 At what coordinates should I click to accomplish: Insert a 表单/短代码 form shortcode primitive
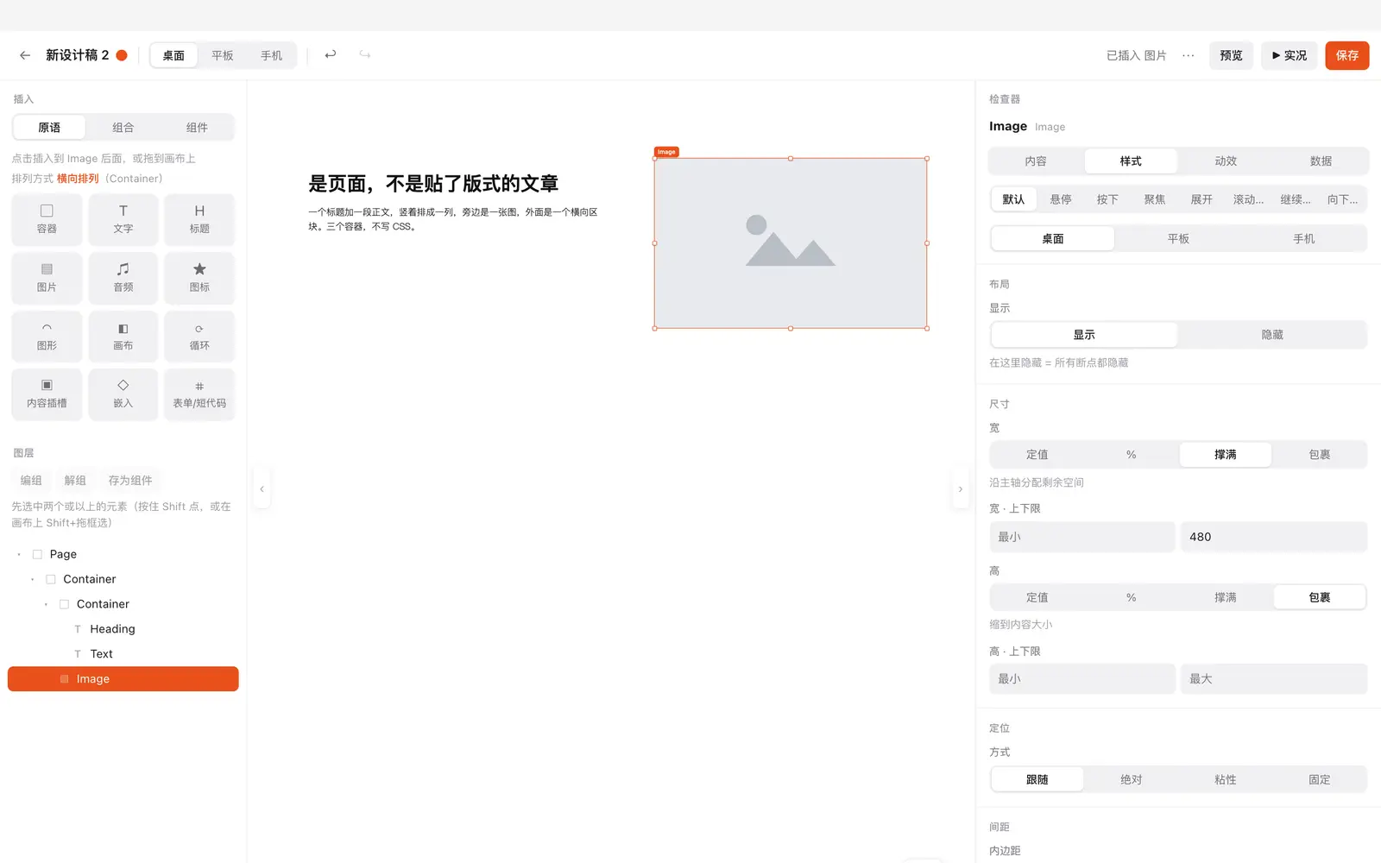click(199, 394)
